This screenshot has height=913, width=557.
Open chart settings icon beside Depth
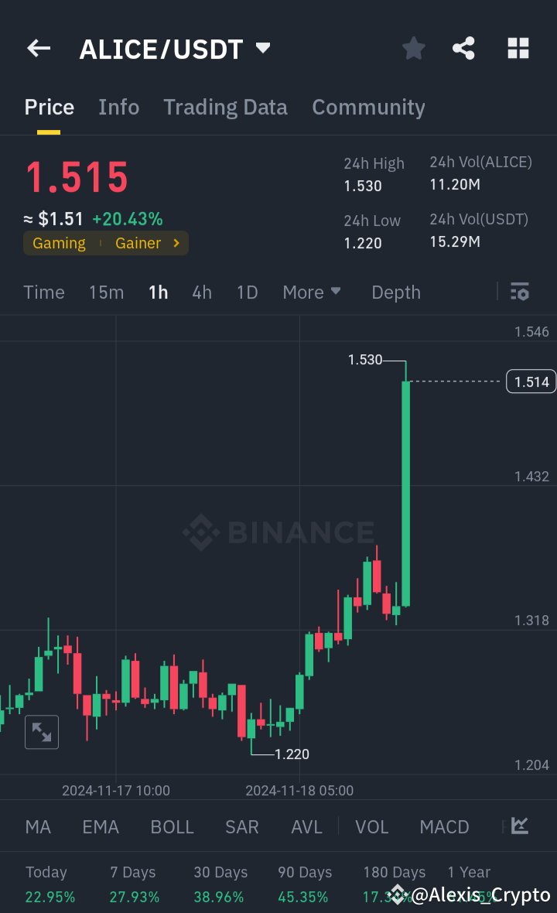(519, 292)
